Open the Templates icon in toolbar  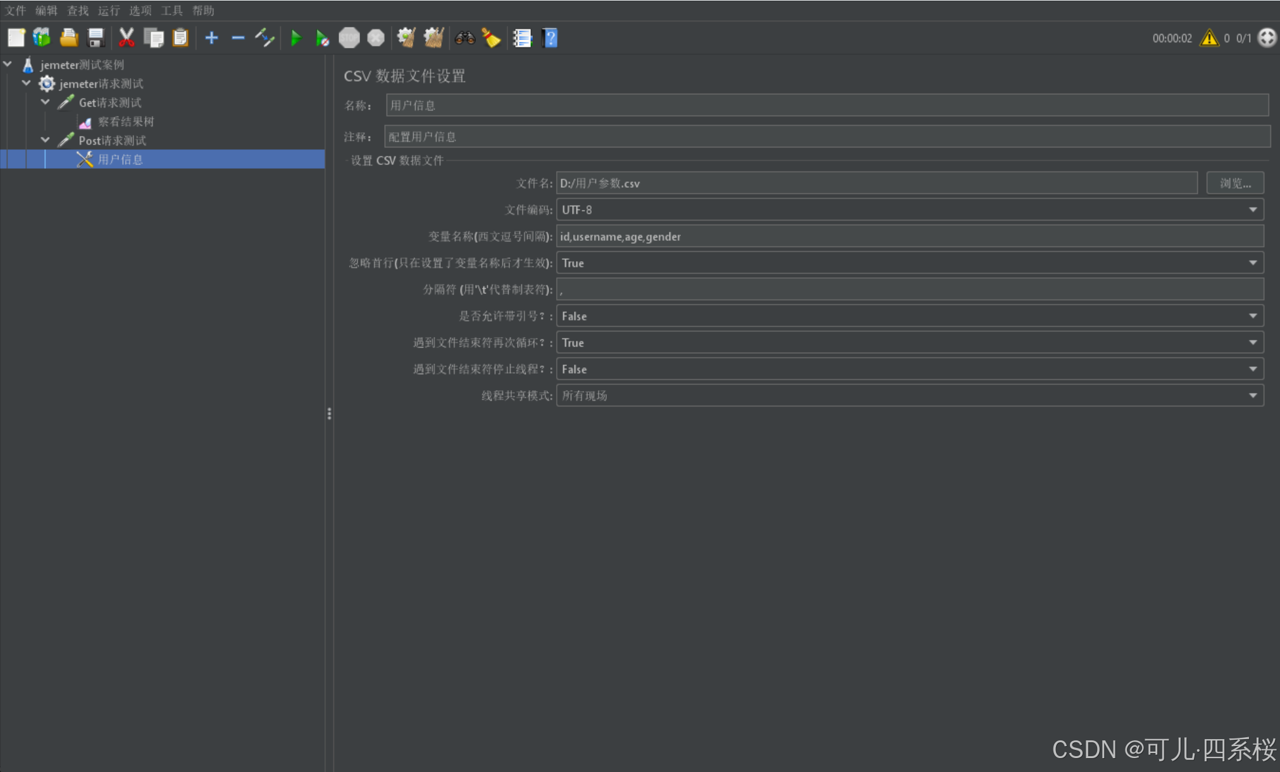click(x=42, y=38)
